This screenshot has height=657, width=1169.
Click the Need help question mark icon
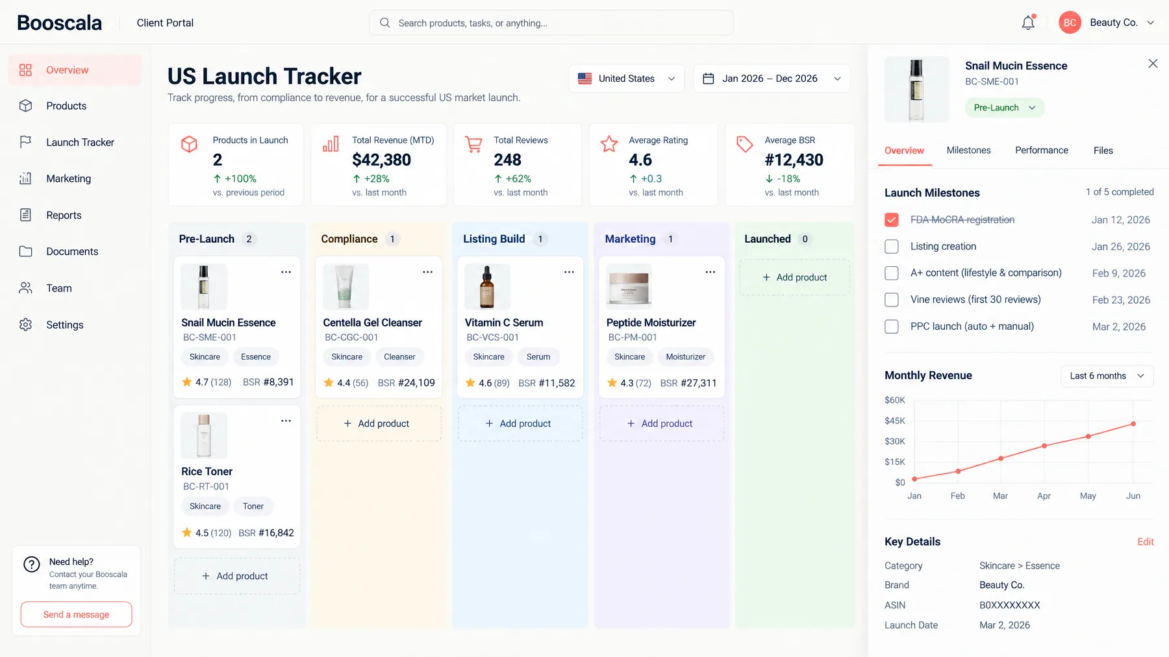(x=32, y=564)
